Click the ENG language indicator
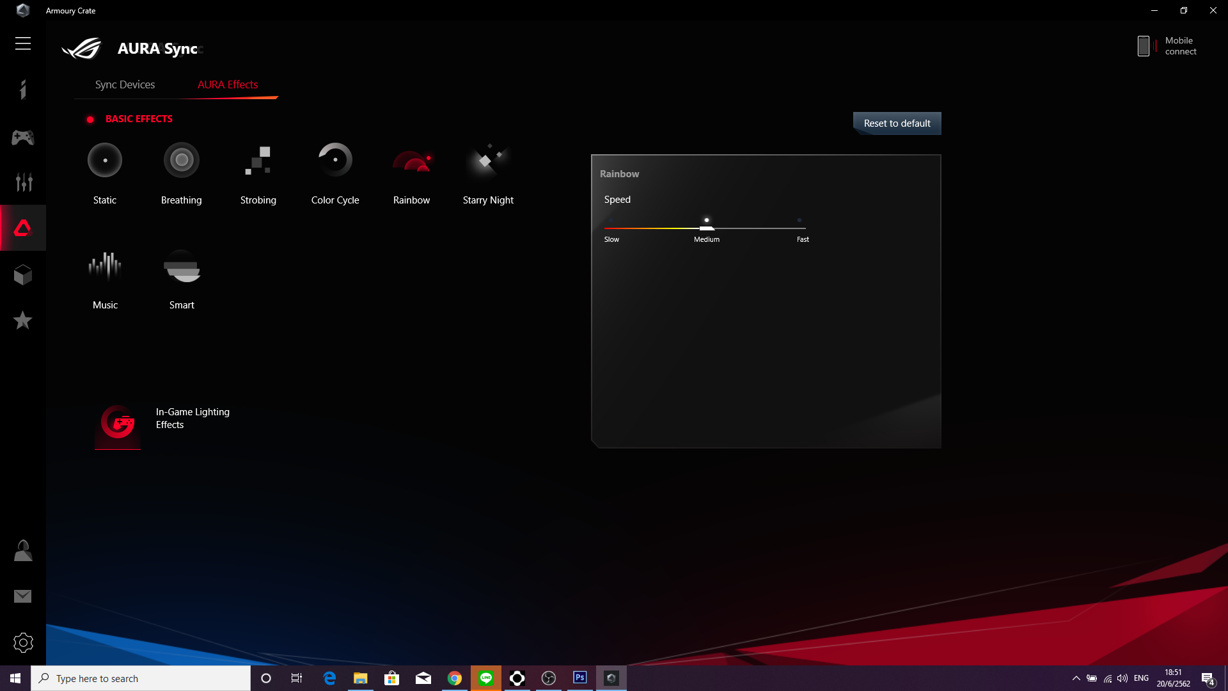 (1141, 678)
